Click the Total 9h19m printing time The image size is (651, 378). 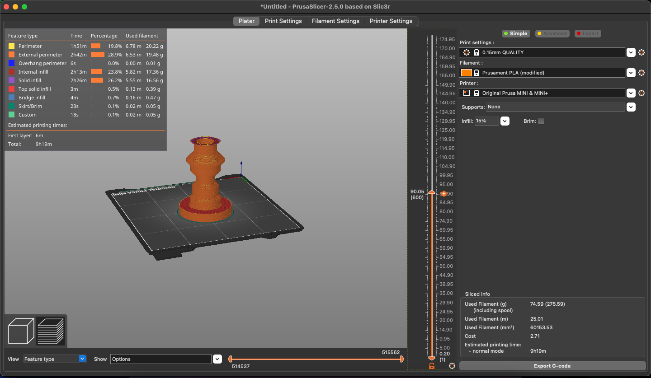coord(44,144)
